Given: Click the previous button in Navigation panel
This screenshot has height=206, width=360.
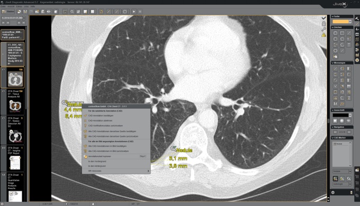Looking at the screenshot, I should (x=336, y=132).
